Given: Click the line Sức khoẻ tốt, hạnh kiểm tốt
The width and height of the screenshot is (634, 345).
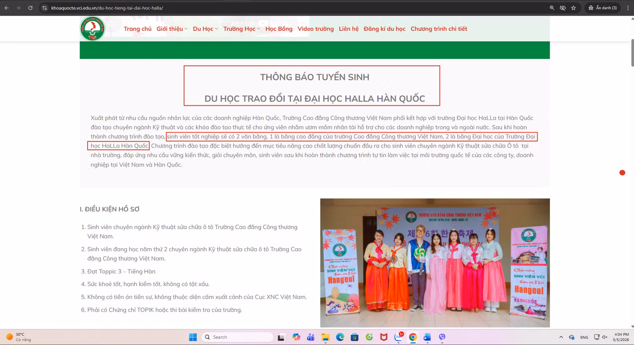Looking at the screenshot, I should 148,284.
